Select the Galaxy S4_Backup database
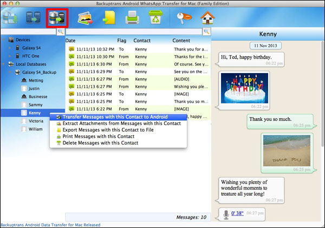The width and height of the screenshot is (325, 228). click(x=39, y=72)
